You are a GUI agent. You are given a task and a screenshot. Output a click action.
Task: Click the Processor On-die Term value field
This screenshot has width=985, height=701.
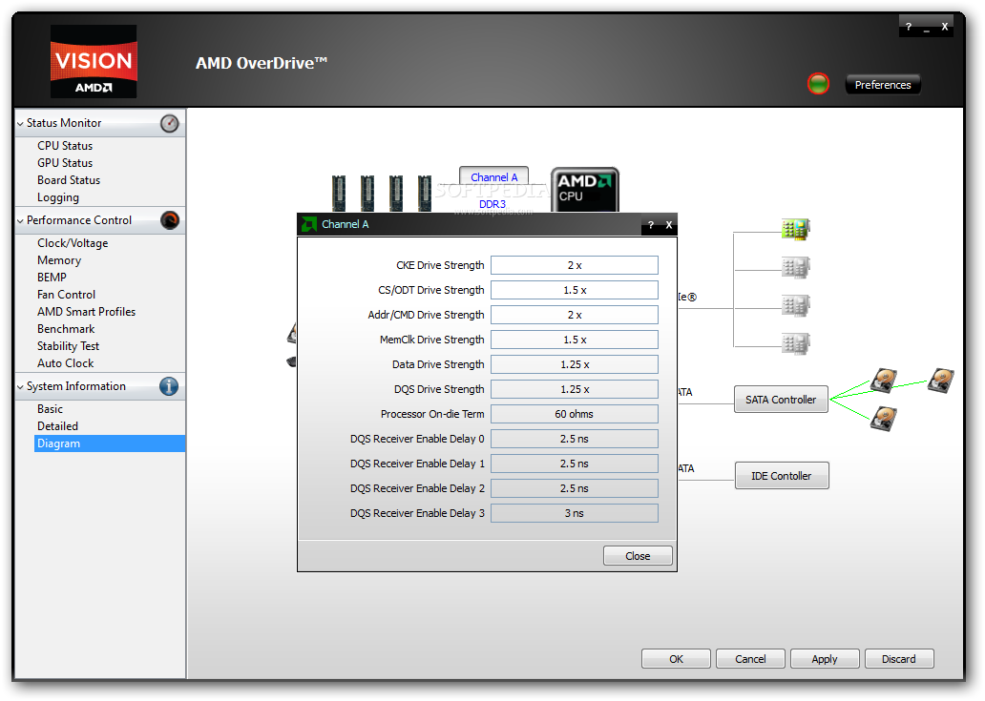pyautogui.click(x=575, y=414)
